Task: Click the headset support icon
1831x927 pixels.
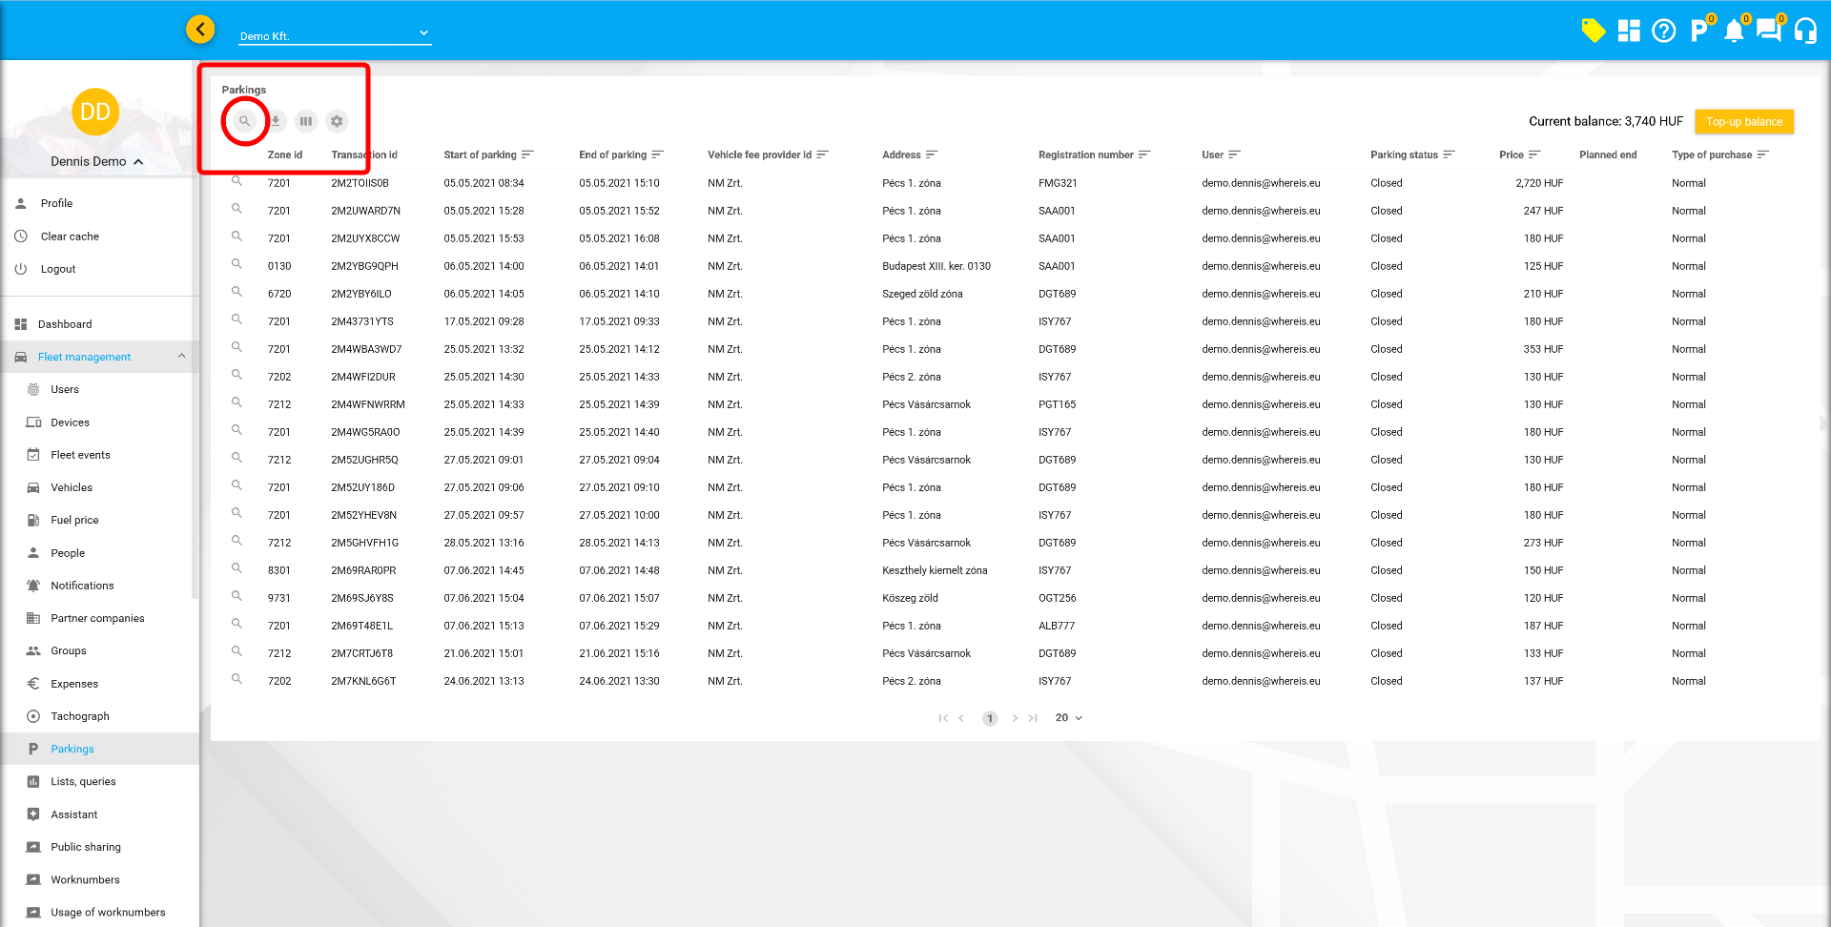Action: click(1804, 31)
